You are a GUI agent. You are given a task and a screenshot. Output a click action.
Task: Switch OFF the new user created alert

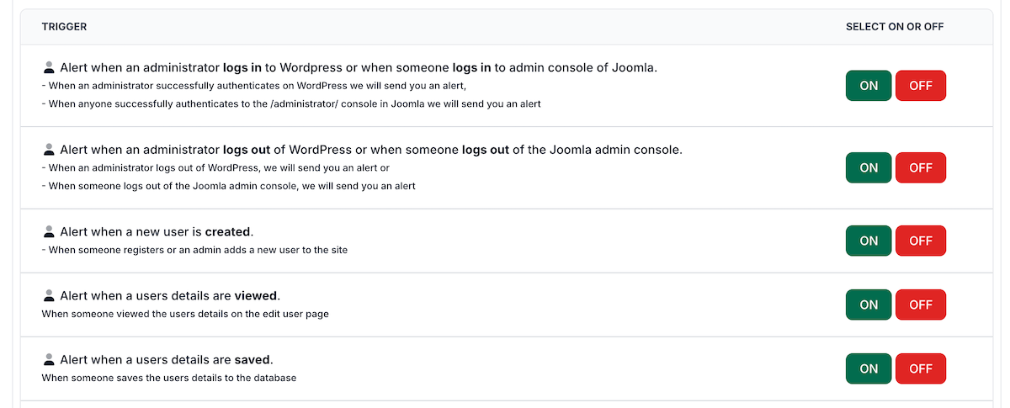(921, 241)
